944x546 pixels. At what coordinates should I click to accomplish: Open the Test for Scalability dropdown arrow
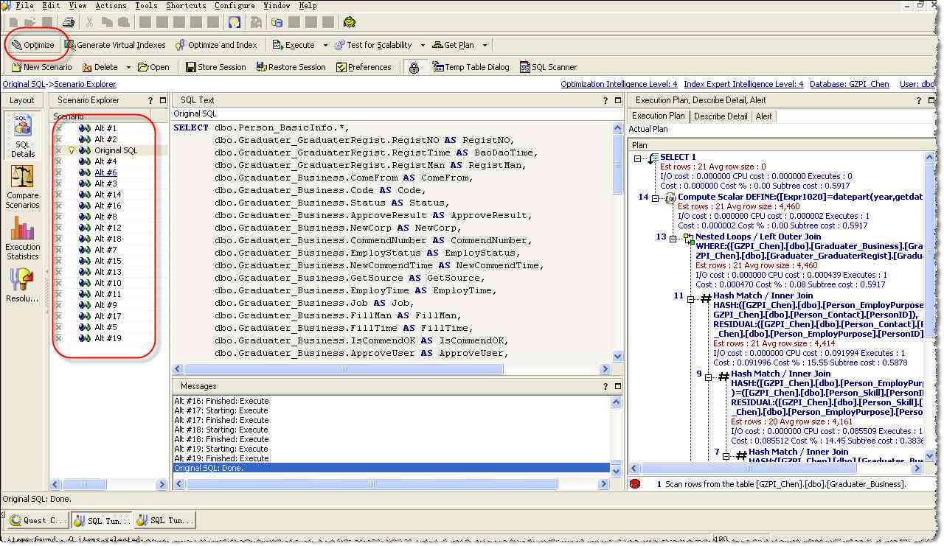(x=423, y=45)
